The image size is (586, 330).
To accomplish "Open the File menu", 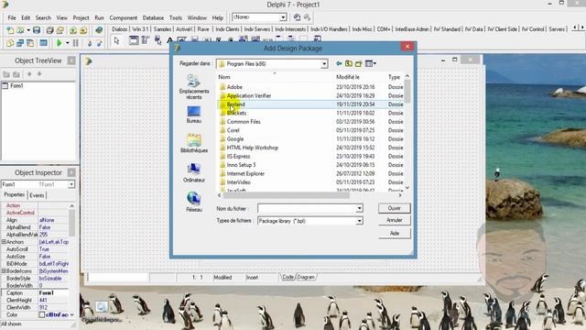I will [12, 17].
